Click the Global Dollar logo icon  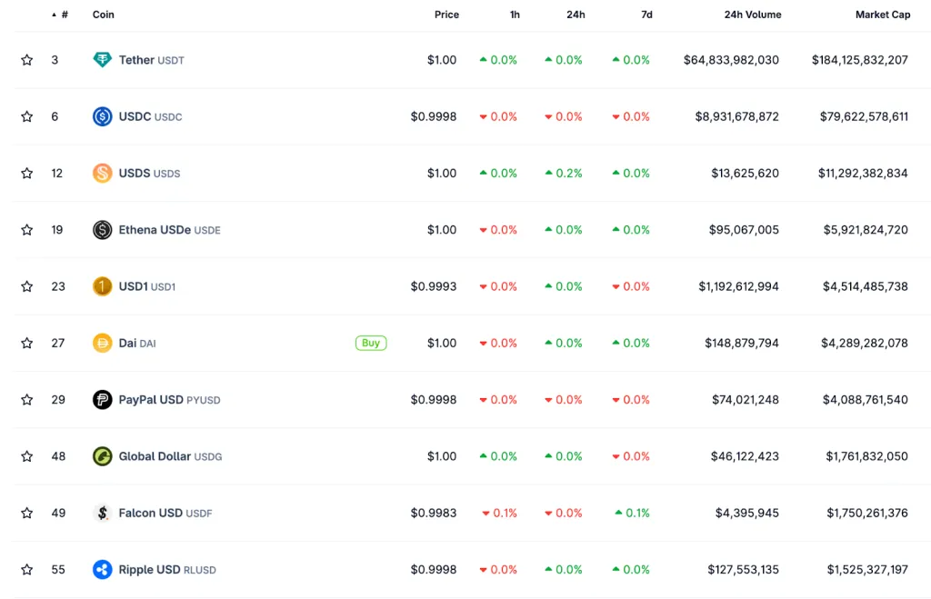point(102,456)
